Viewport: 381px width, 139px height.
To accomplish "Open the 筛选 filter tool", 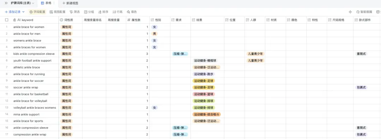I will pos(74,12).
